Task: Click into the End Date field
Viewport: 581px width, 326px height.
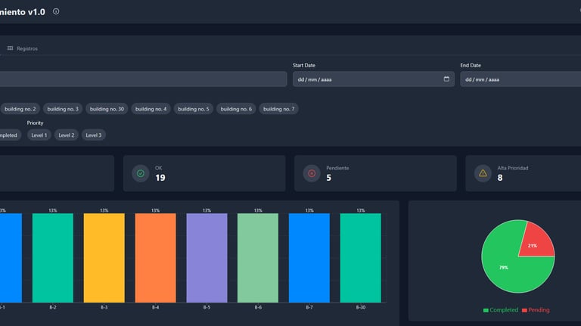Action: (x=520, y=79)
